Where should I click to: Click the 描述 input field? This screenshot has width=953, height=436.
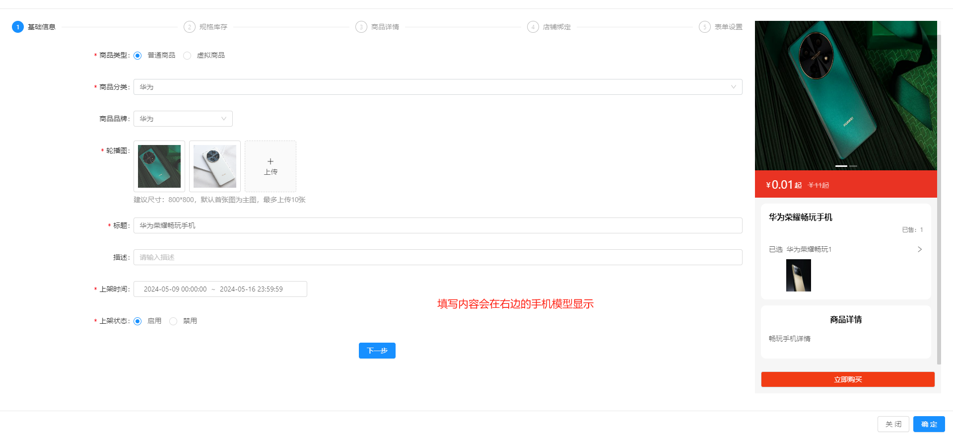coord(438,257)
